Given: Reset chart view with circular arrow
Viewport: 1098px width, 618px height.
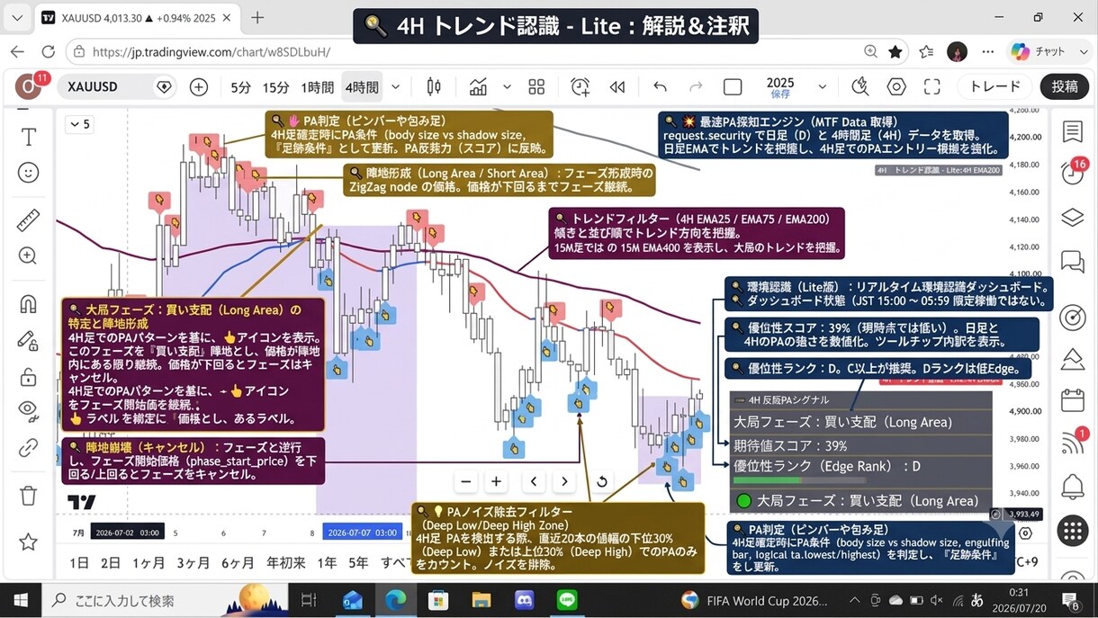Looking at the screenshot, I should tap(601, 481).
